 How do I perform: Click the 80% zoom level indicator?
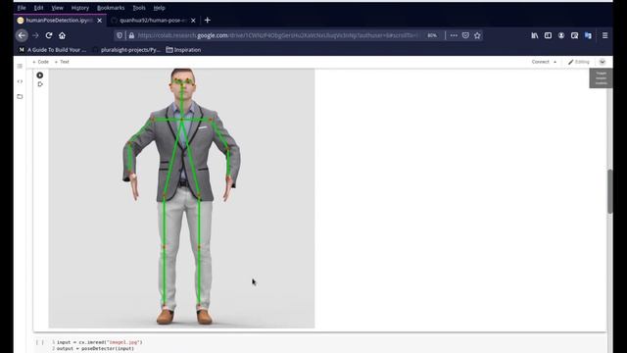(x=432, y=35)
